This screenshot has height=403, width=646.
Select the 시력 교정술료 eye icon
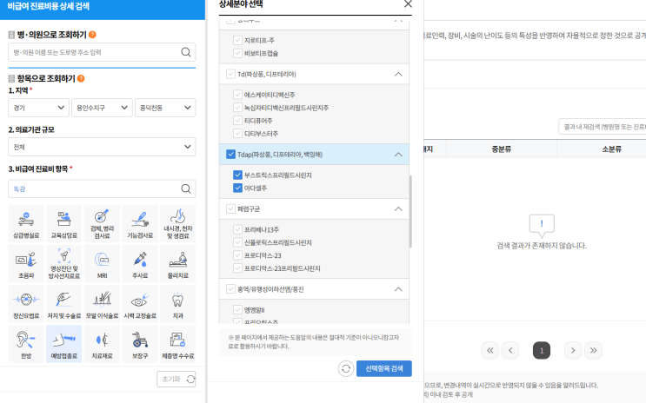coord(140,303)
